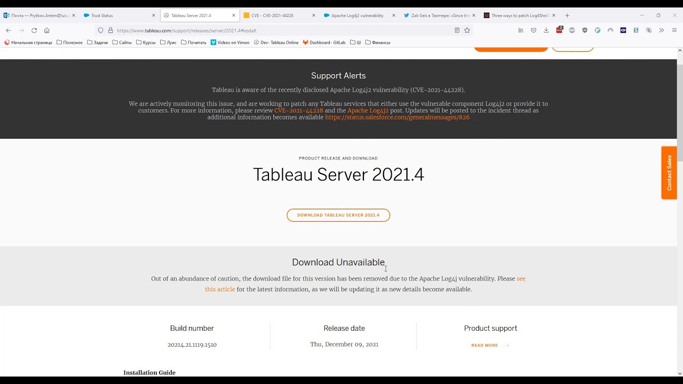The height and width of the screenshot is (384, 683).
Task: Open the Ш bookmarks folder
Action: (356, 42)
